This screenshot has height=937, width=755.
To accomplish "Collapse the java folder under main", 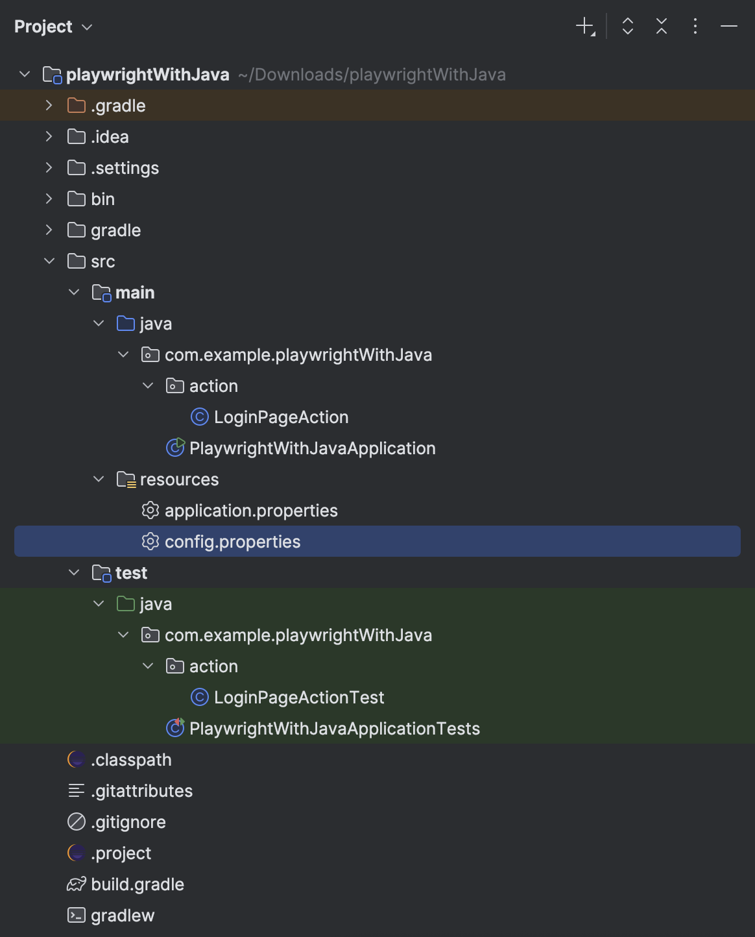I will point(99,324).
